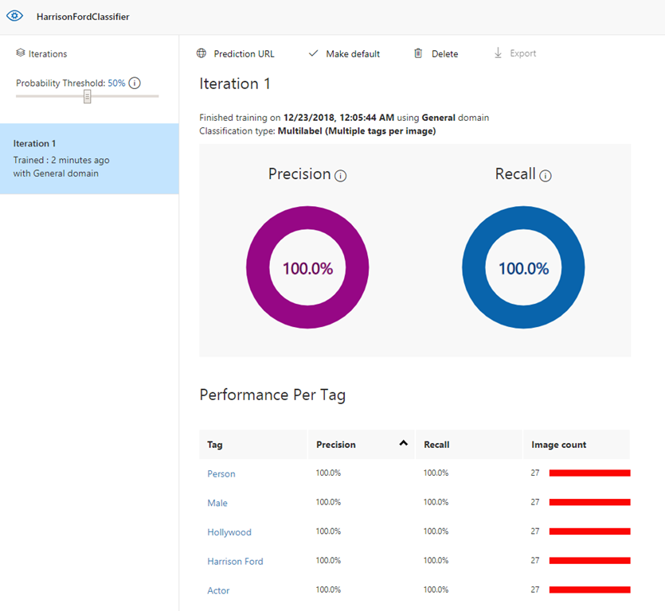
Task: Sort the table by Image count header
Action: pos(558,445)
